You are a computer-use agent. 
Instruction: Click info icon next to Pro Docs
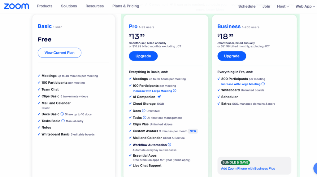pyautogui.click(x=144, y=111)
